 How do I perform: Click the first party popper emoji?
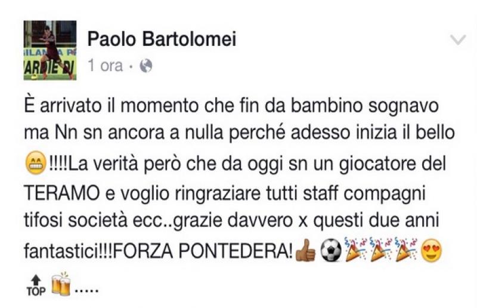point(356,249)
